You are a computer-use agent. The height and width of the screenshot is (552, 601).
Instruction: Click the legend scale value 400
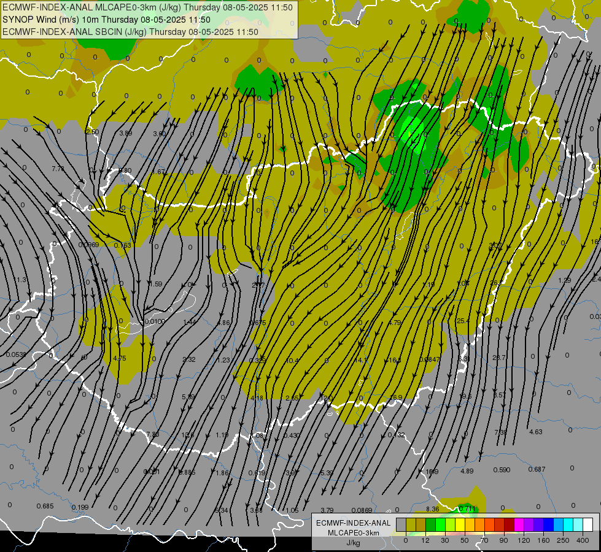click(583, 540)
